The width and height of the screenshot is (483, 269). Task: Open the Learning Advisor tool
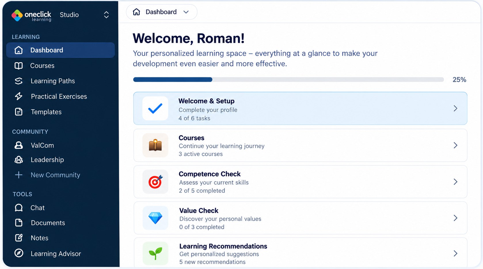point(60,253)
